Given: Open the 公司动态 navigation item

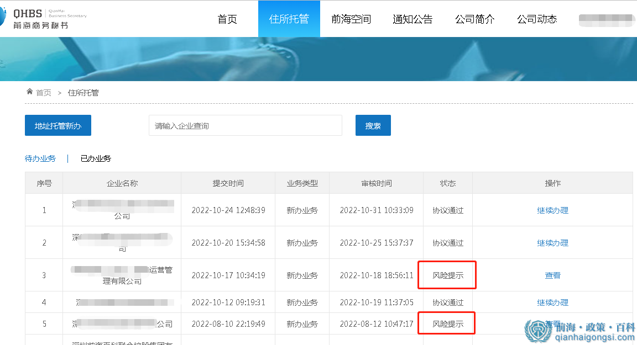Looking at the screenshot, I should click(536, 18).
